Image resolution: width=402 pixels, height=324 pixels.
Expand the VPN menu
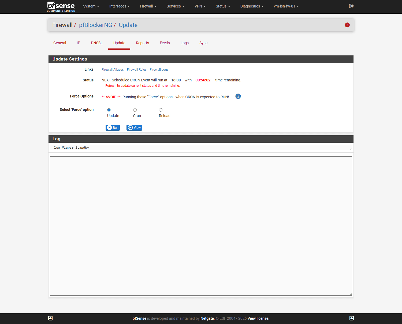click(200, 6)
